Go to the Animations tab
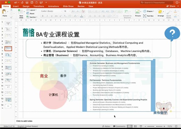Image resolution: width=181 pixels, height=129 pixels. [54, 6]
